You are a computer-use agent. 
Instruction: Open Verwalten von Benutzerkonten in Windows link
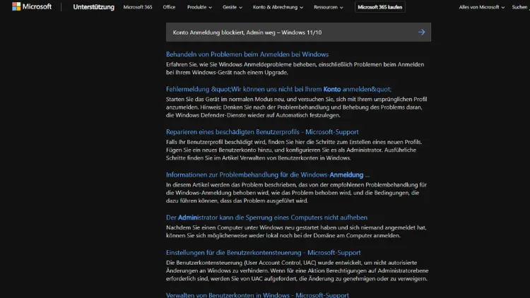(257, 295)
